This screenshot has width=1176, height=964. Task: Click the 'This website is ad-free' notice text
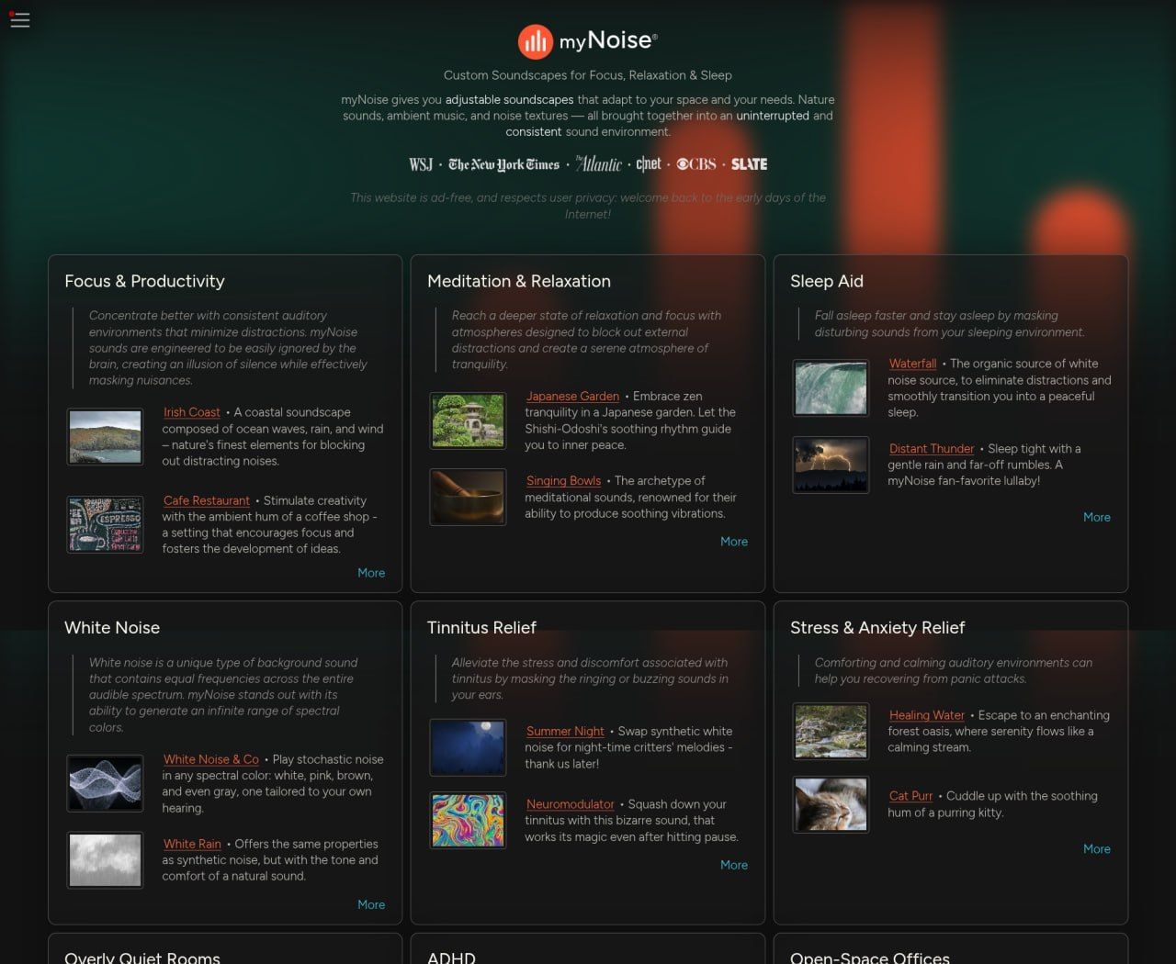pyautogui.click(x=588, y=206)
